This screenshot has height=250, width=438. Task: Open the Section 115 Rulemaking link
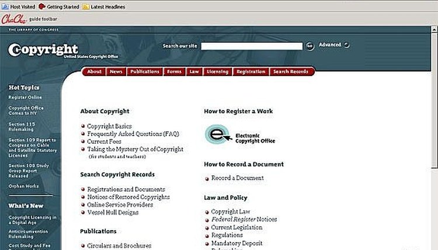22,127
